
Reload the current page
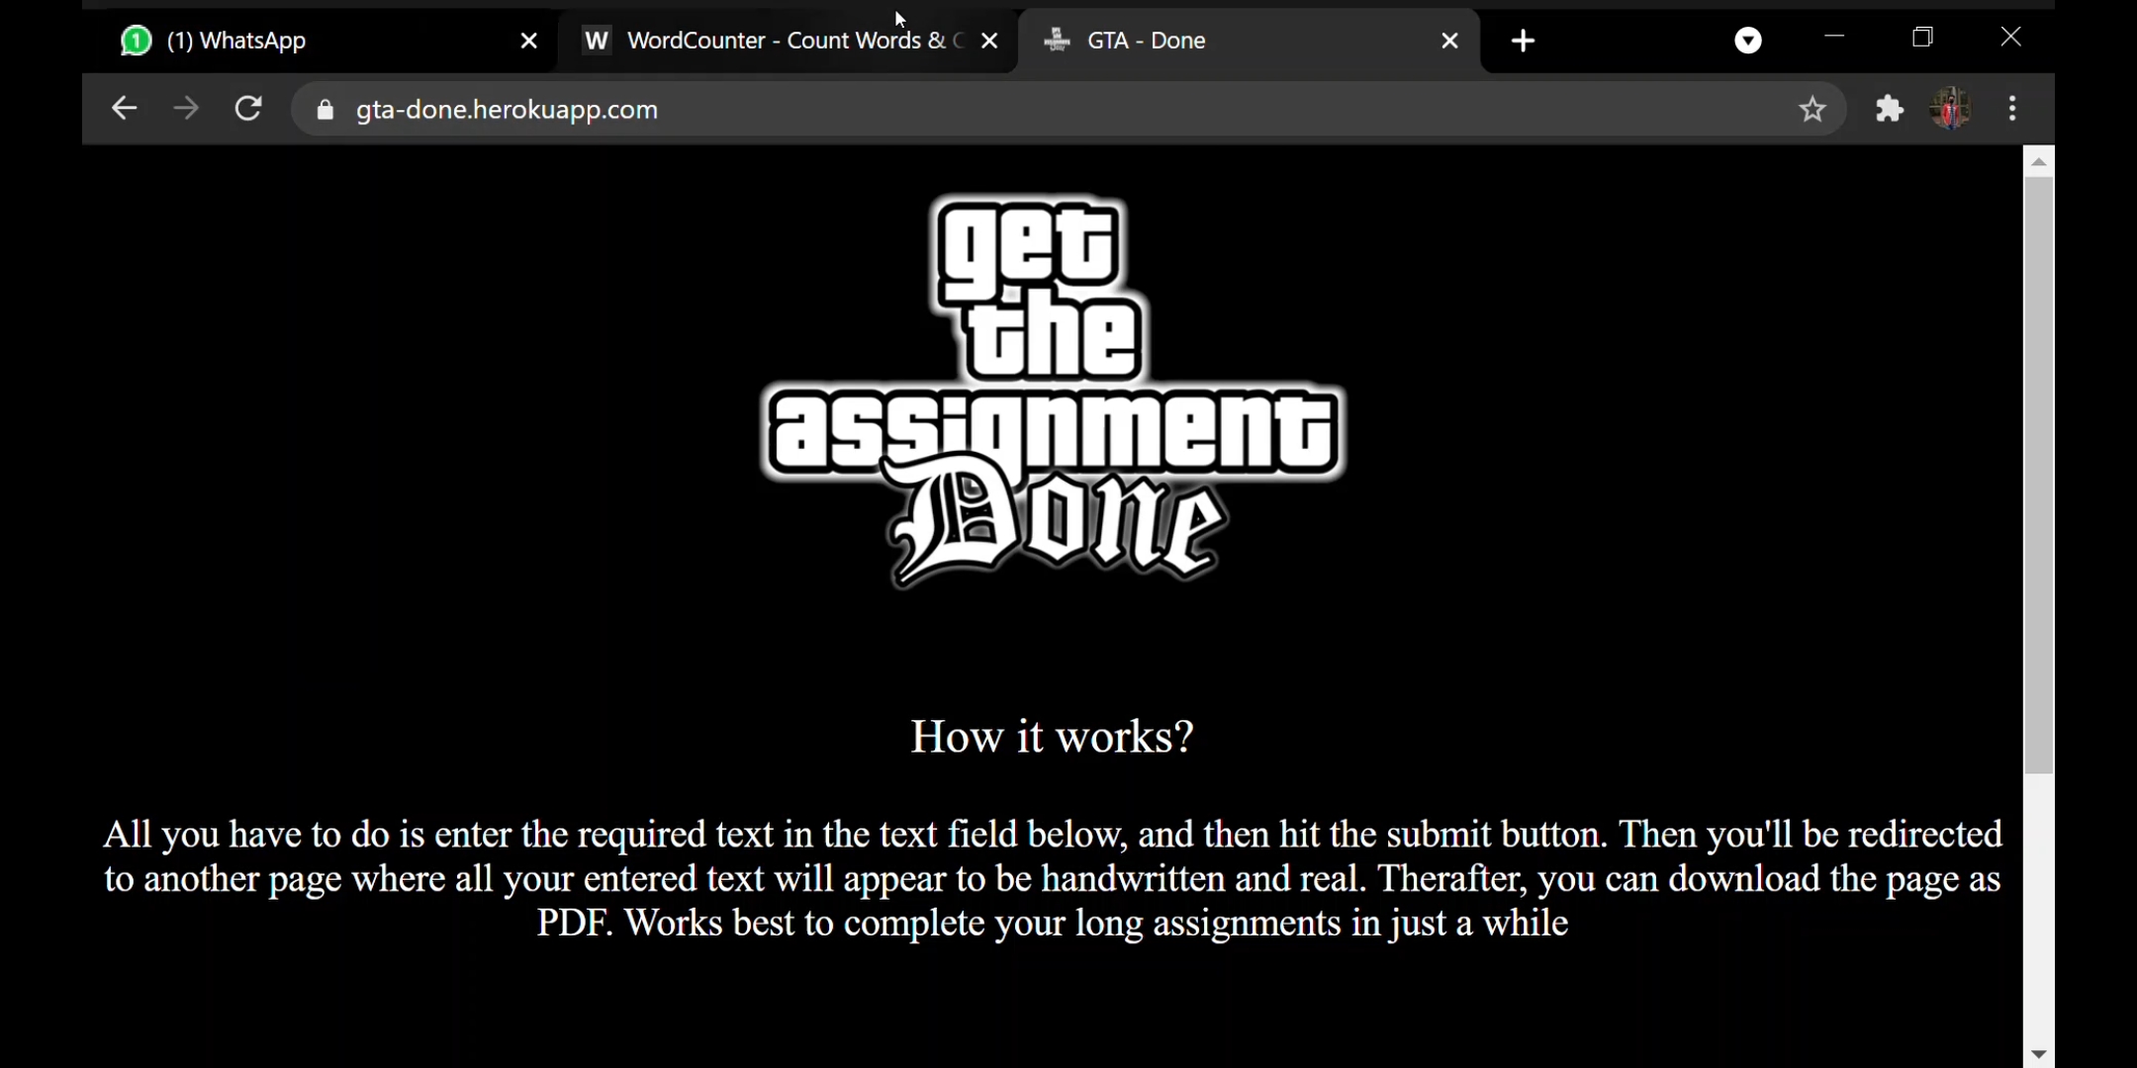click(248, 109)
